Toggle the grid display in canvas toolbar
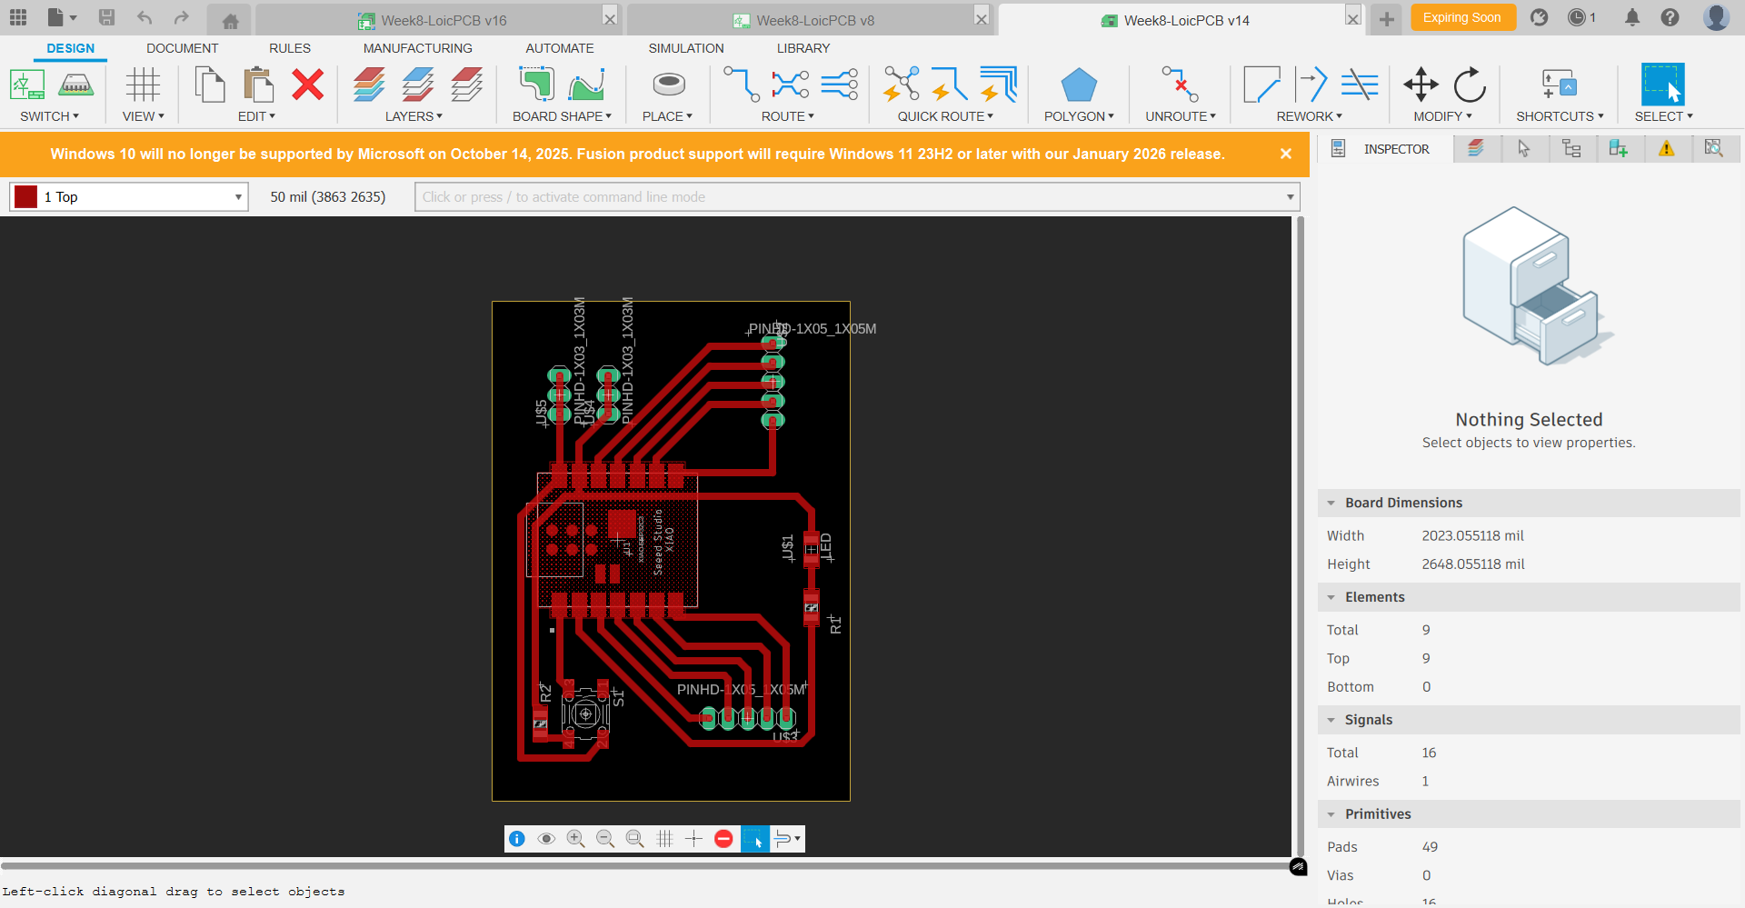 tap(664, 839)
